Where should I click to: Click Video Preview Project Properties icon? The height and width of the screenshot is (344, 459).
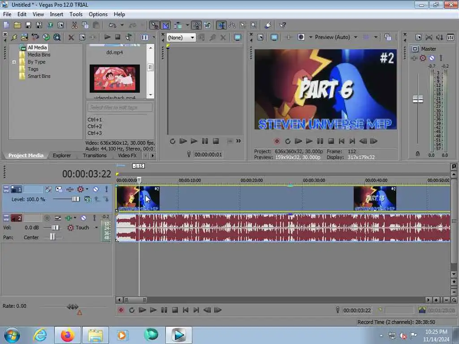[x=260, y=37]
